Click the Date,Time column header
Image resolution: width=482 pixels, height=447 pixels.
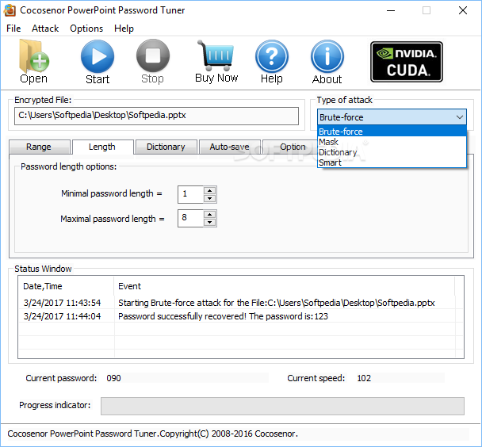(x=66, y=286)
